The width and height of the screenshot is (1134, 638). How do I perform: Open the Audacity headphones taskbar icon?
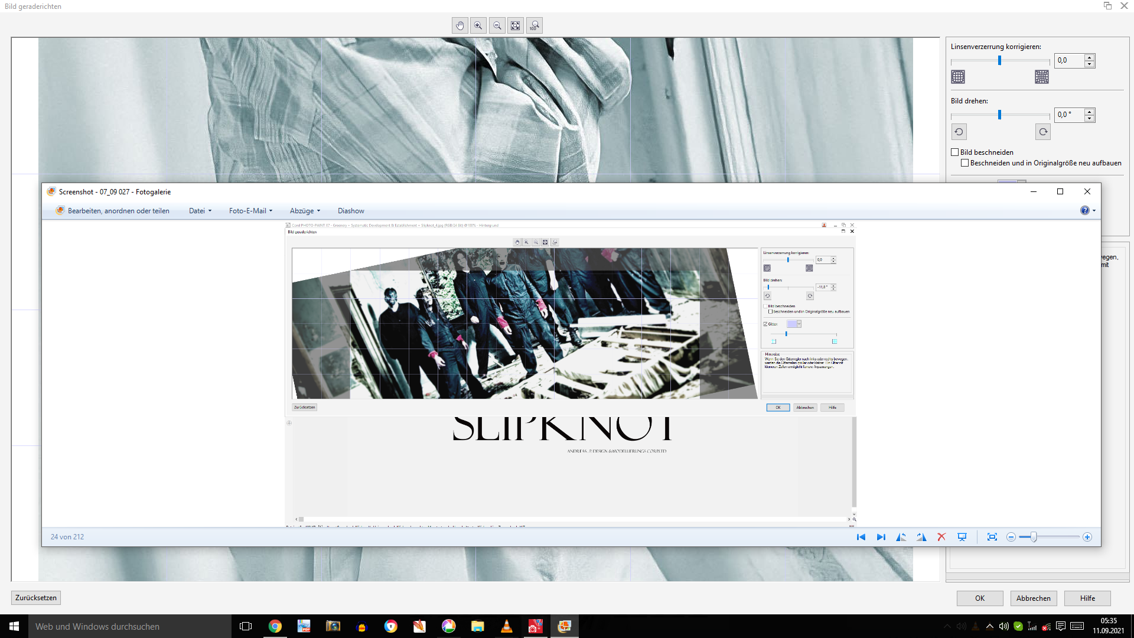click(362, 626)
